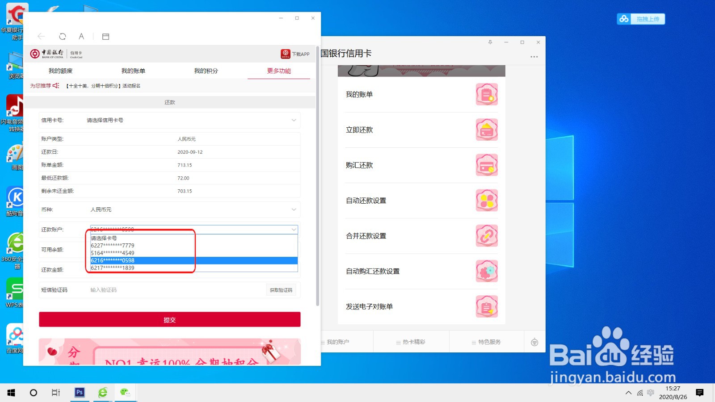Expand the 信用卡号 card number dropdown
The image size is (715, 402).
point(293,120)
